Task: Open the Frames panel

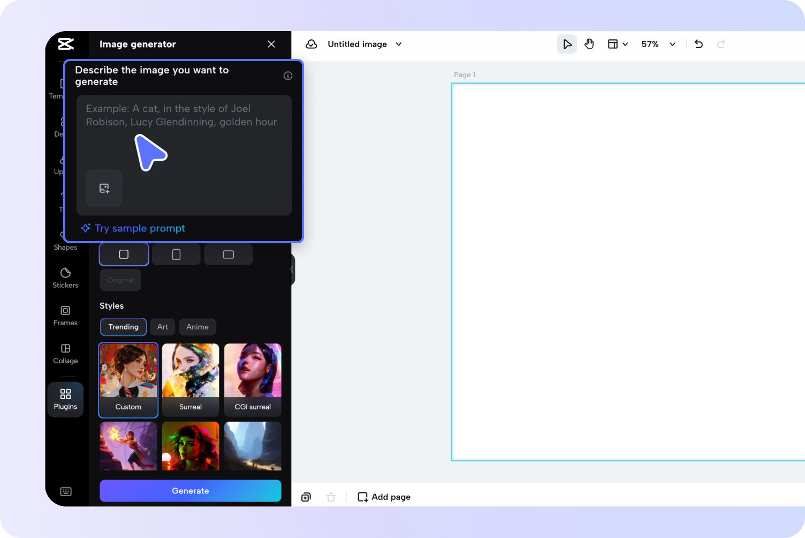Action: point(65,316)
